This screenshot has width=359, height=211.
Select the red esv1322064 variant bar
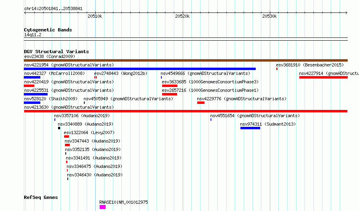click(x=67, y=137)
